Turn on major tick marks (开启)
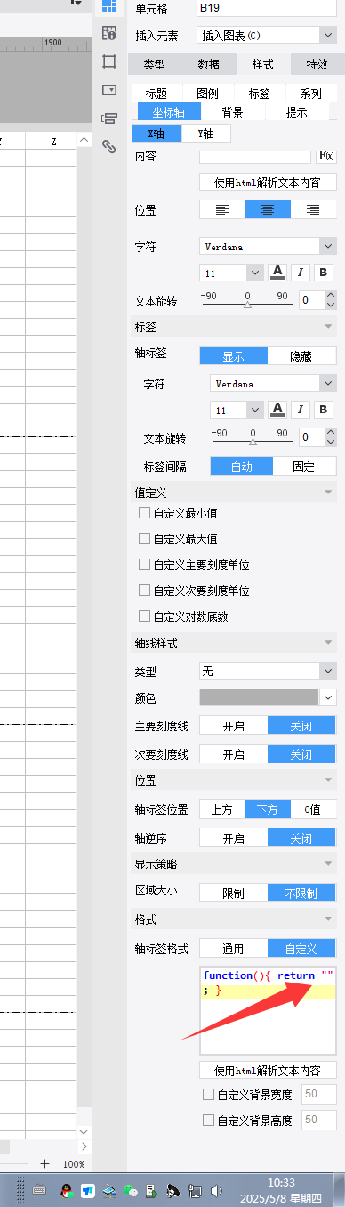Screen dimensions: 345x1207 click(234, 726)
